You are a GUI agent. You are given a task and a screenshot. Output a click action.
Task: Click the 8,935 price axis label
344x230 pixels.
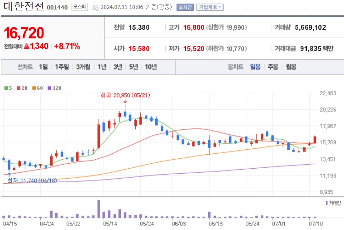point(326,192)
